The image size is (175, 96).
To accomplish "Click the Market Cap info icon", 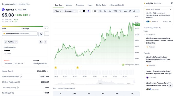I will (12, 71).
